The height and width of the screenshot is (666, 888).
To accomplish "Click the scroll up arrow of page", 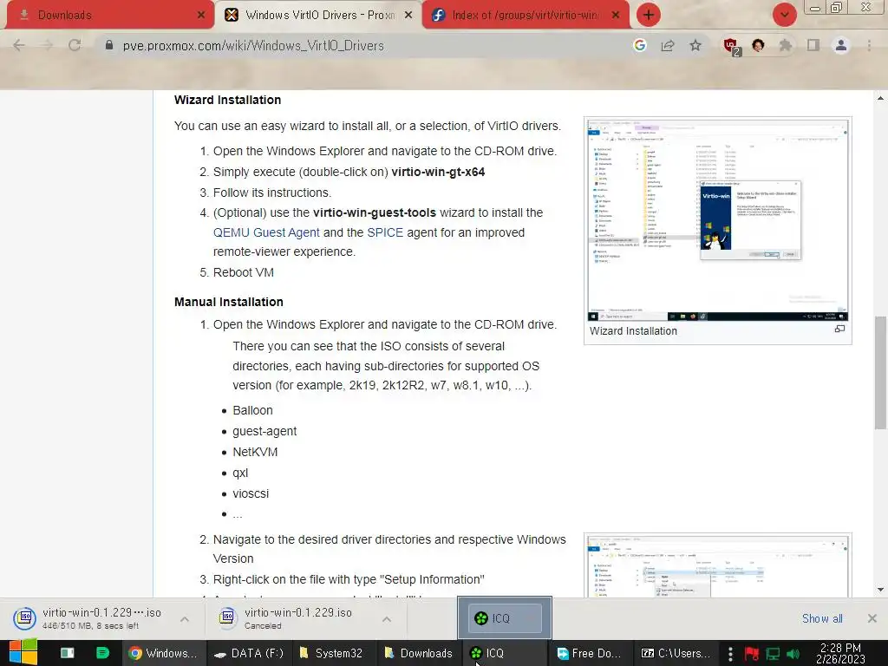I will (x=880, y=99).
